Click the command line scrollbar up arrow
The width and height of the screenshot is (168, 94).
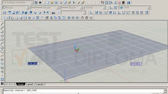(x=165, y=90)
